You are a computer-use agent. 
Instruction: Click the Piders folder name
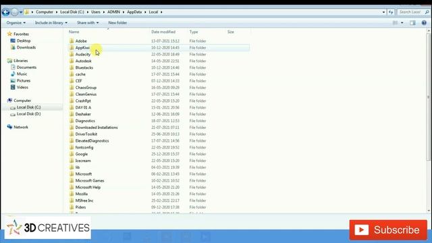80,207
